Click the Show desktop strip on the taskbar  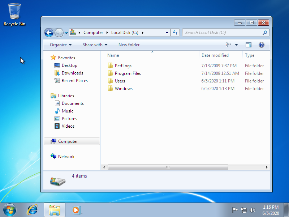coord(286,210)
